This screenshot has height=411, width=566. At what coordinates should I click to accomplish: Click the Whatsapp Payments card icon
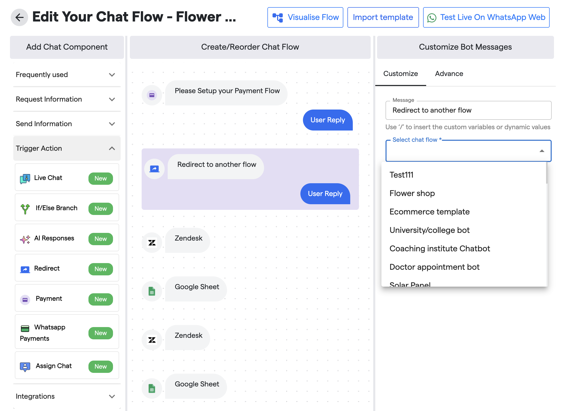25,328
